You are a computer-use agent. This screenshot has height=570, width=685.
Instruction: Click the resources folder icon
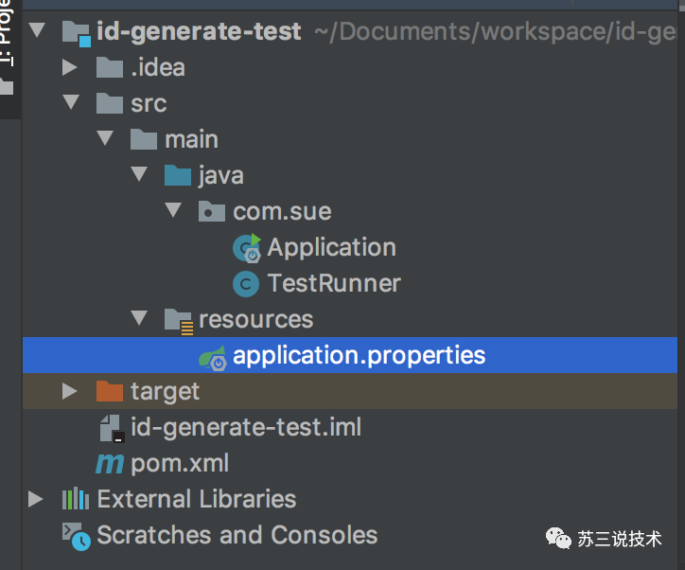(179, 320)
